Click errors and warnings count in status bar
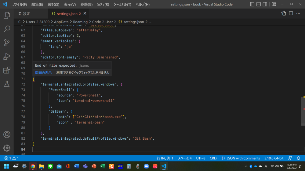The height and width of the screenshot is (171, 305). point(12,158)
